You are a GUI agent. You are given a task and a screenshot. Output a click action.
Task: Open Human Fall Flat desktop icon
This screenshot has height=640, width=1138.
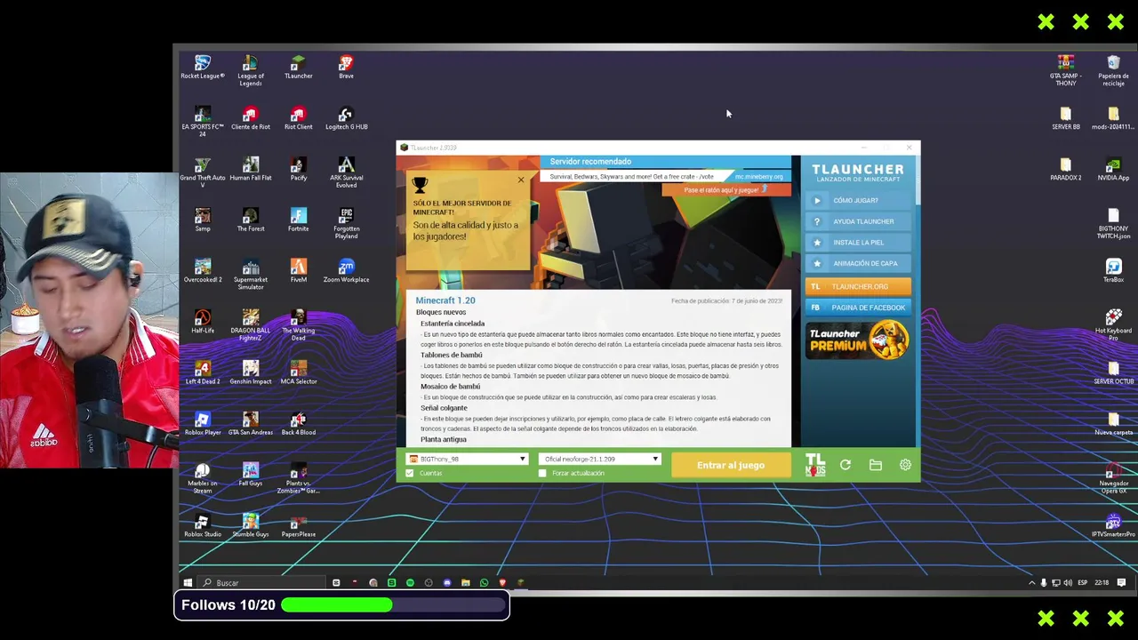tap(251, 169)
